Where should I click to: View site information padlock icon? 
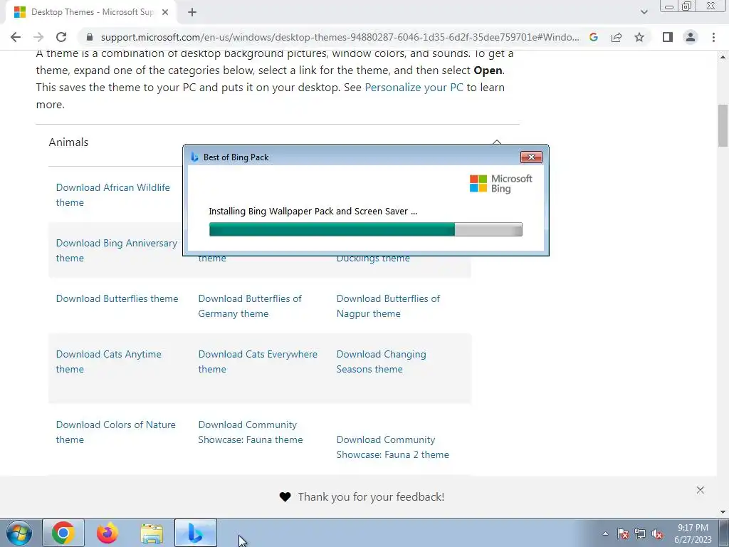[90, 37]
